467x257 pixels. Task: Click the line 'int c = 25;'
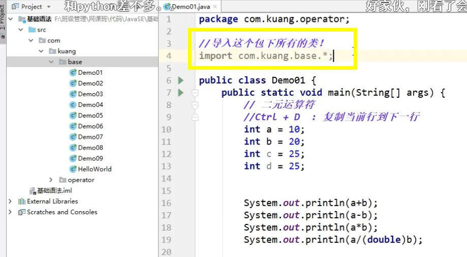pyautogui.click(x=274, y=154)
